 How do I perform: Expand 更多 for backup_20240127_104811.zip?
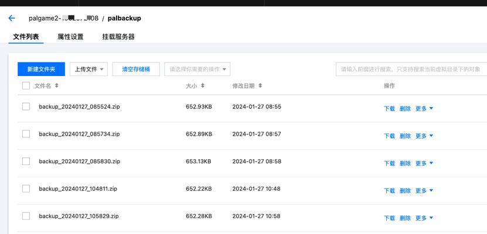424,191
